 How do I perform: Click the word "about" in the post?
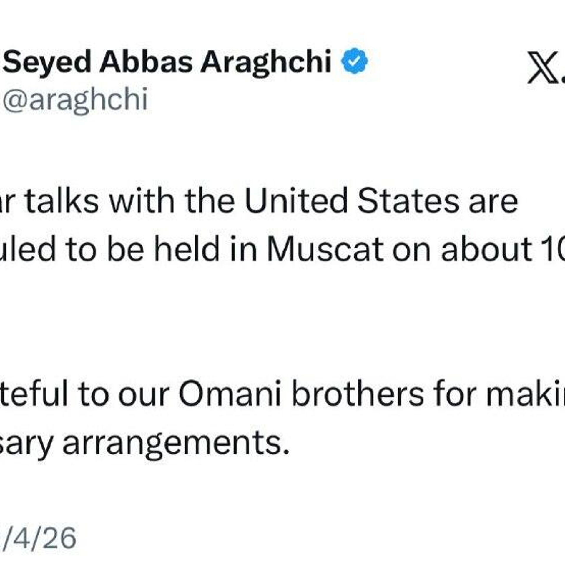point(486,250)
